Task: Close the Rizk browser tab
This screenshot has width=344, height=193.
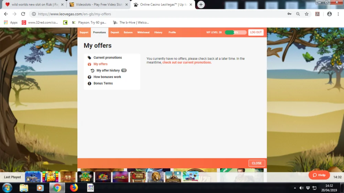Action: pos(62,4)
